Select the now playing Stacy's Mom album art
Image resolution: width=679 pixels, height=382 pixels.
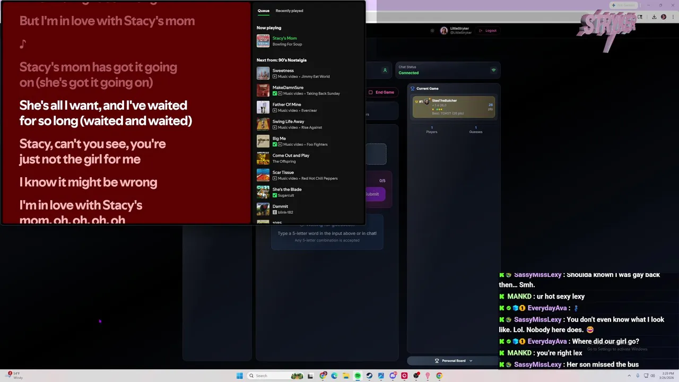263,41
